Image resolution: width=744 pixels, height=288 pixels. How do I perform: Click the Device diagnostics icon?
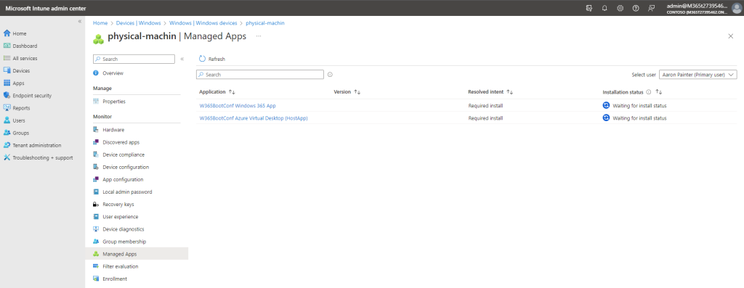pos(96,229)
